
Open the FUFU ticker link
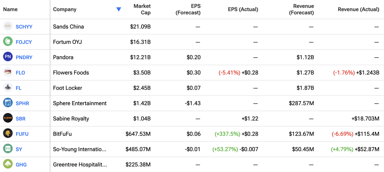tap(22, 134)
